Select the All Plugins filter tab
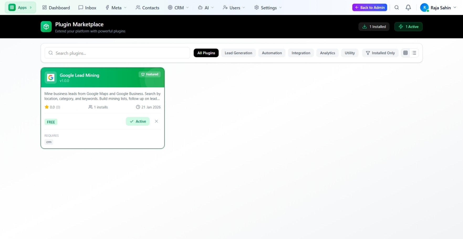Image resolution: width=463 pixels, height=239 pixels. [206, 53]
